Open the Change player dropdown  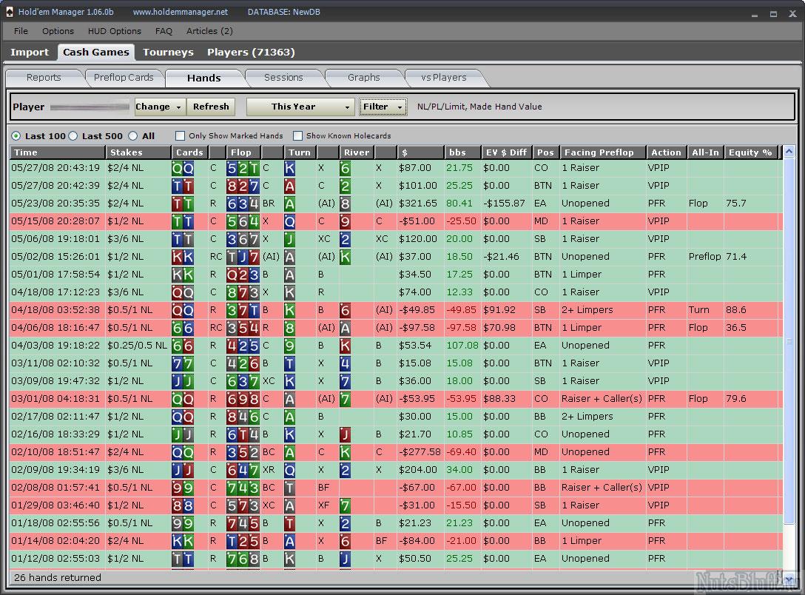[159, 107]
